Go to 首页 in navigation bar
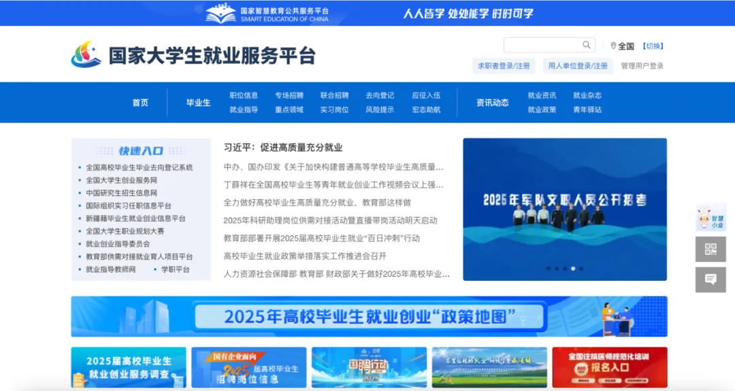The height and width of the screenshot is (391, 735). coord(140,103)
